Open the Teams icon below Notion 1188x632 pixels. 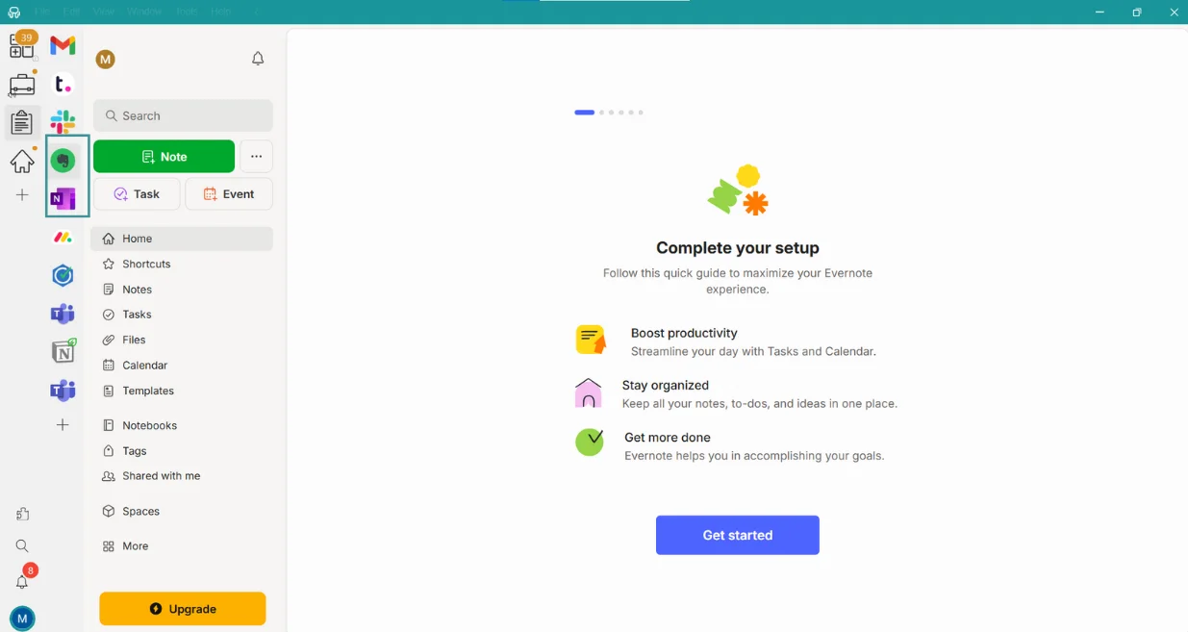(63, 391)
